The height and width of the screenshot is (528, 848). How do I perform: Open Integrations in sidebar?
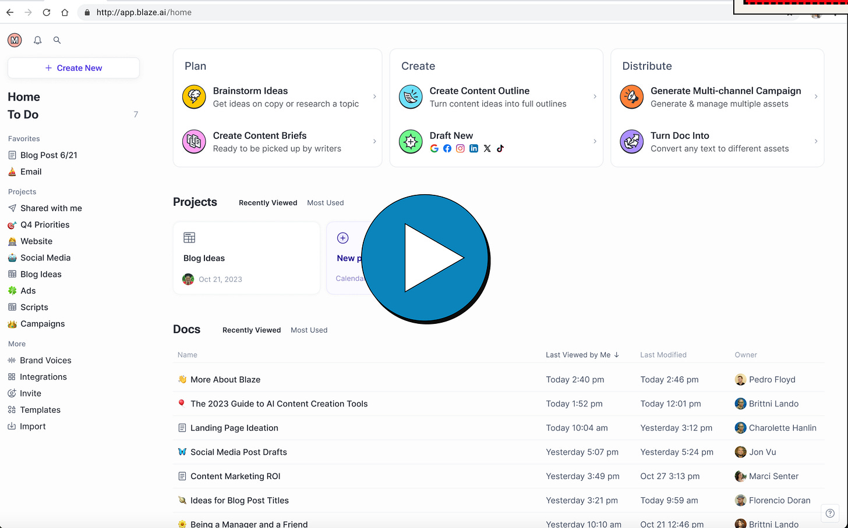(37, 377)
